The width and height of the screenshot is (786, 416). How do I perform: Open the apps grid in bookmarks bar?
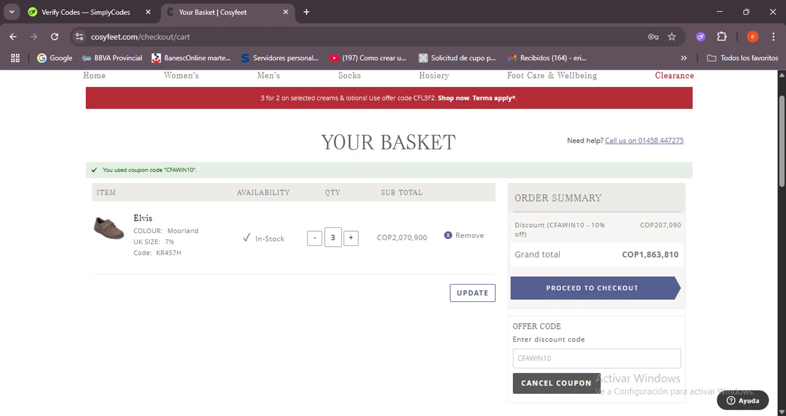(x=15, y=58)
